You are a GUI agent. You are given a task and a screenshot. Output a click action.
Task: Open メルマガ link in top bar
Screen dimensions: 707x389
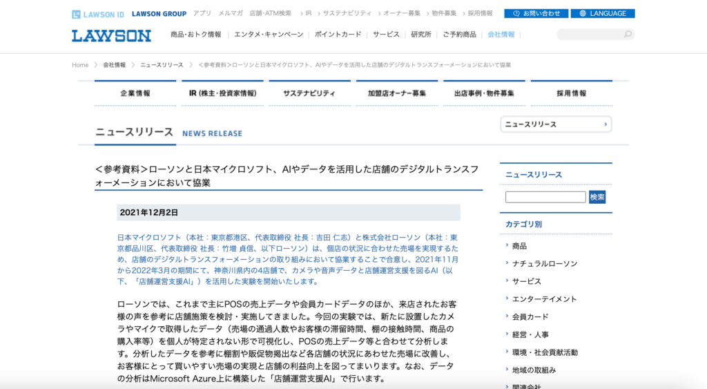[231, 14]
